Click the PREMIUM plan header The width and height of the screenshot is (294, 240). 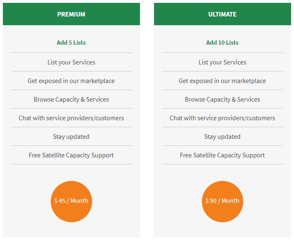[71, 14]
